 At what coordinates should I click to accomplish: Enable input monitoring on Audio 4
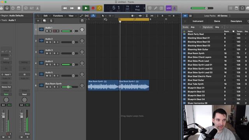coord(58,65)
